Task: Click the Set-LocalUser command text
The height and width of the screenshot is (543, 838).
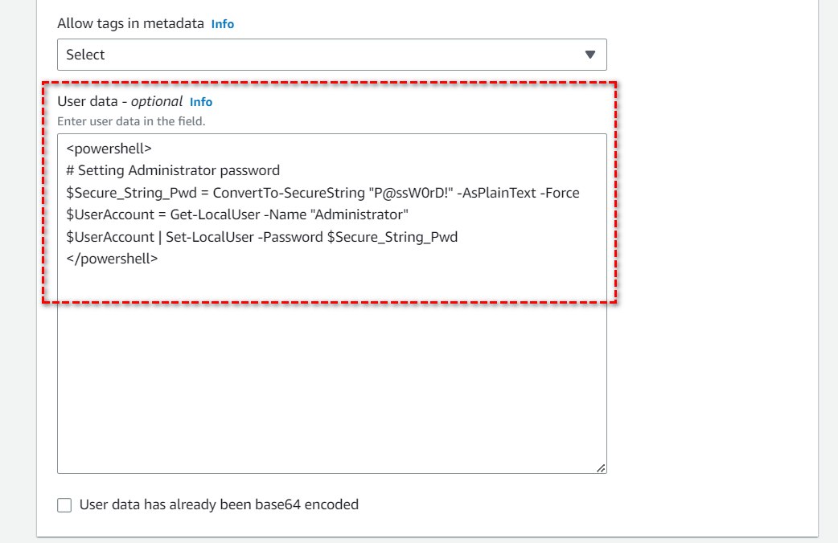Action: click(203, 237)
